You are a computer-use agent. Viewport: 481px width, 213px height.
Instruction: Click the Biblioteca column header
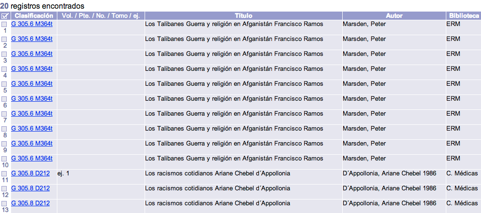464,15
